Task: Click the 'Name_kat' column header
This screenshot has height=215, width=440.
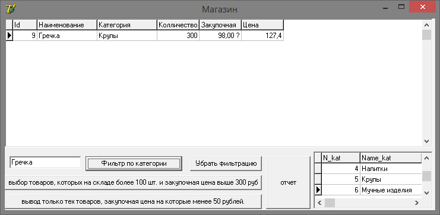Action: tap(391, 158)
